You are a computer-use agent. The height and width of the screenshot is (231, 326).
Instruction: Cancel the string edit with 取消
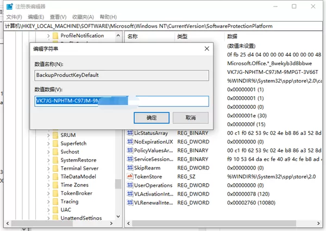[191, 118]
